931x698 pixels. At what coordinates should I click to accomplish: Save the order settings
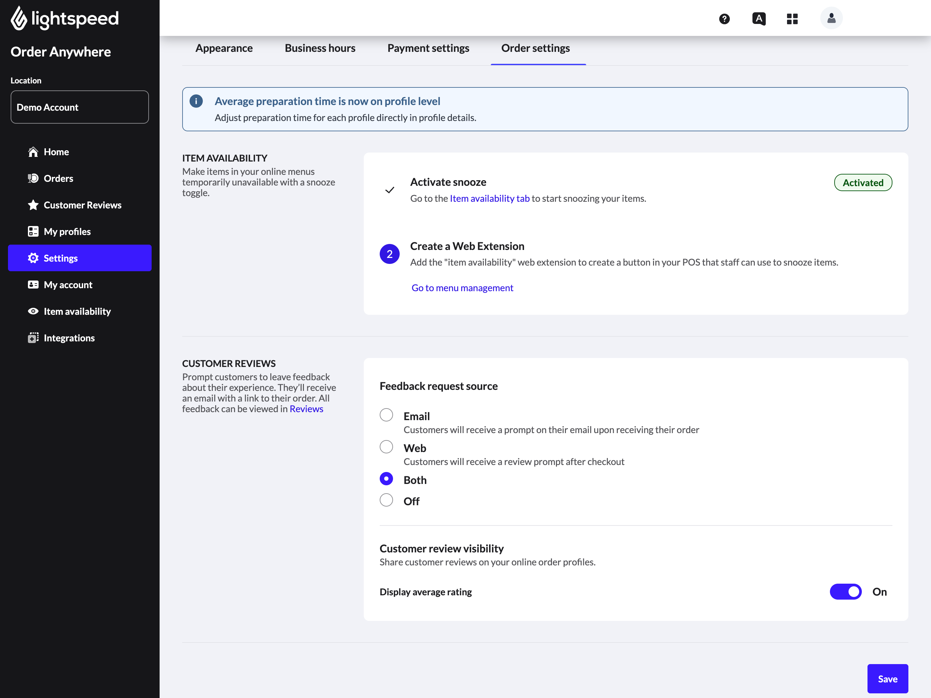[x=888, y=679]
